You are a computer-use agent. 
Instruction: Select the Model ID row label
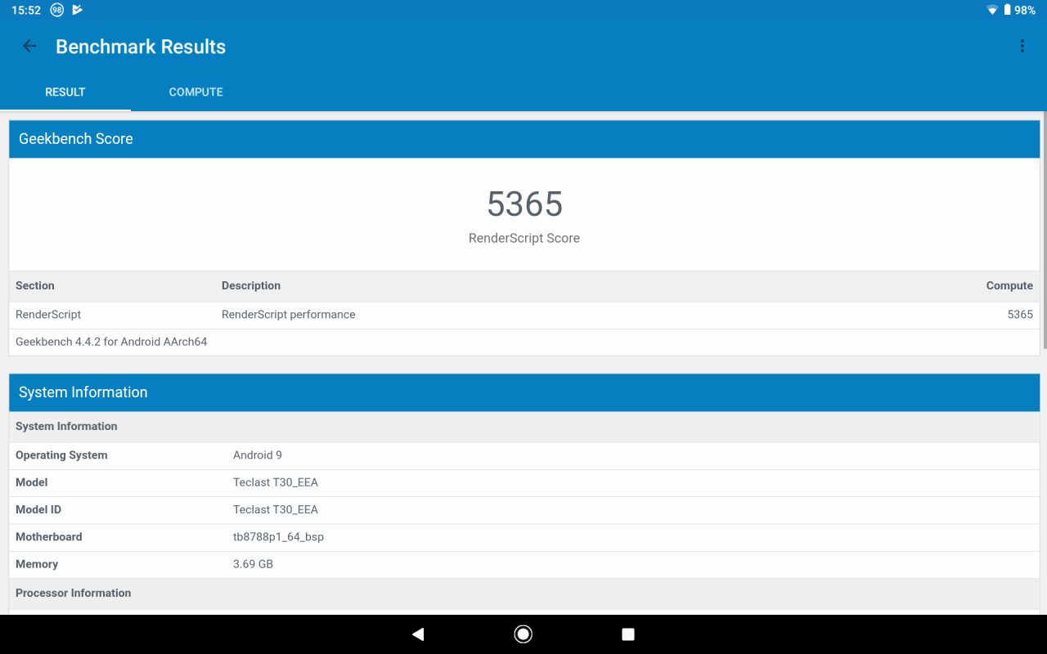[x=38, y=510]
